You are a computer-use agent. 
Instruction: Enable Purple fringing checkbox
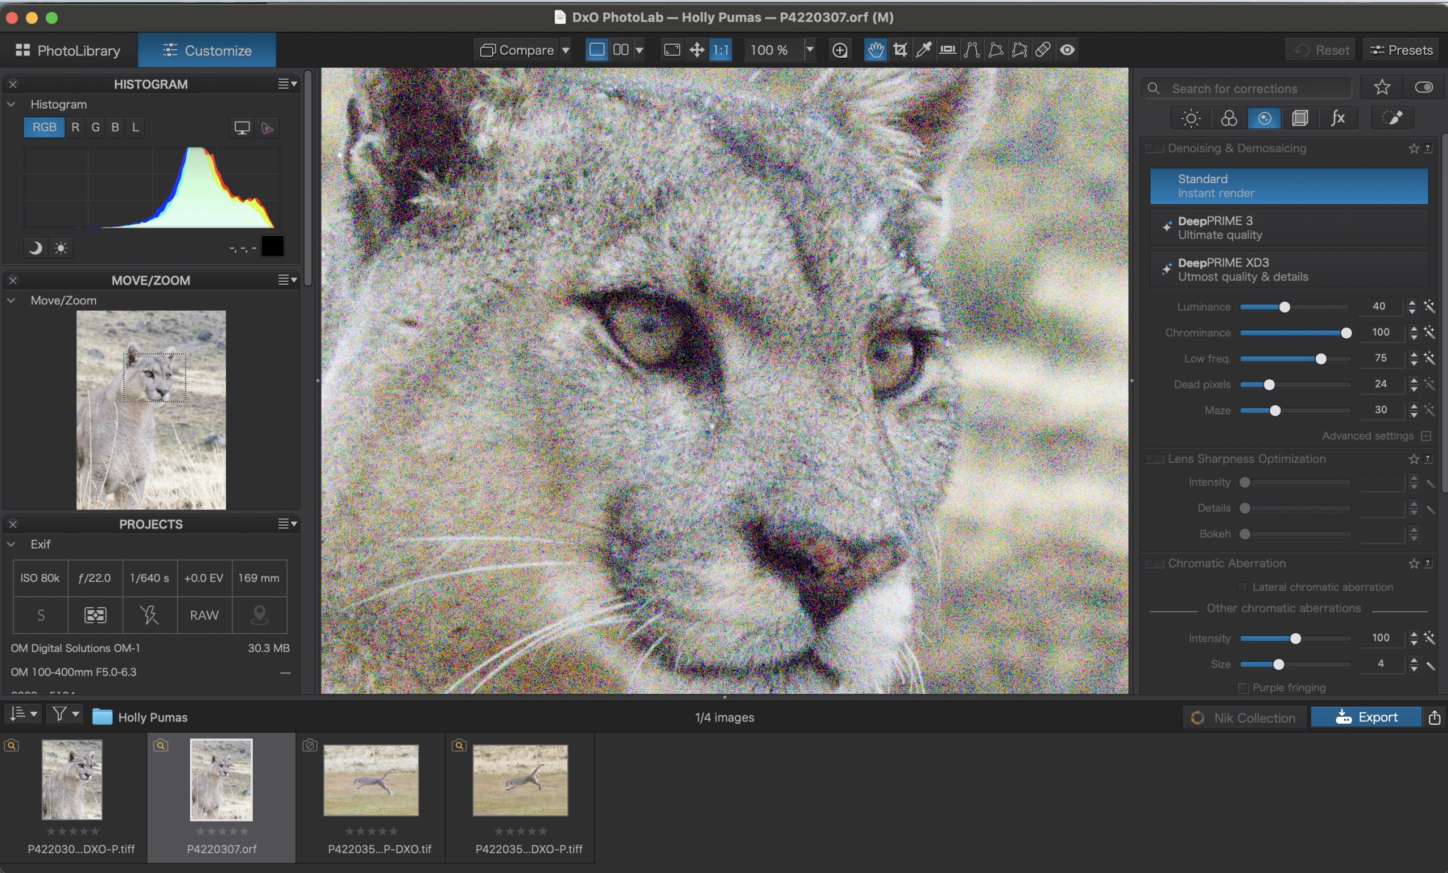(x=1242, y=687)
